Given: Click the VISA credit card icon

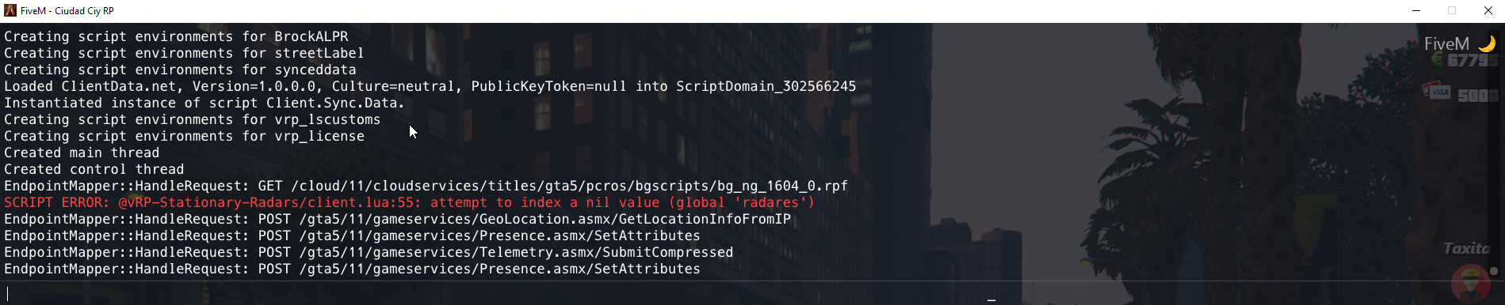Looking at the screenshot, I should click(x=1435, y=91).
